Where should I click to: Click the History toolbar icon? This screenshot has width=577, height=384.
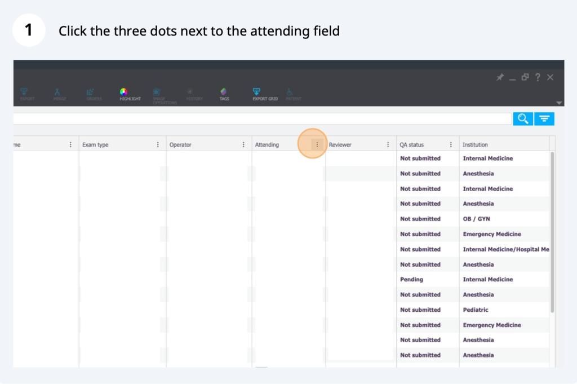pyautogui.click(x=190, y=92)
